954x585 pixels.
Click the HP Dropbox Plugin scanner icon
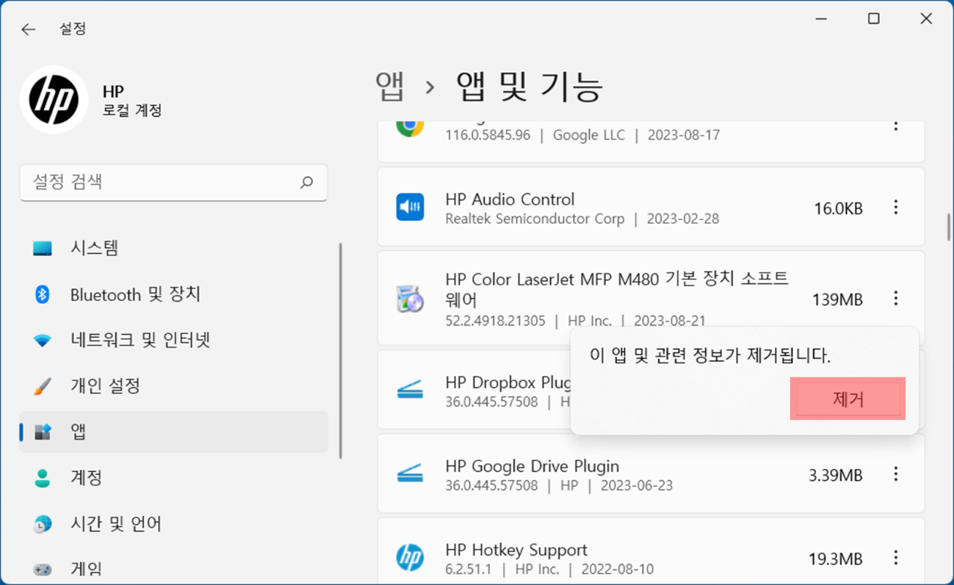(x=410, y=390)
